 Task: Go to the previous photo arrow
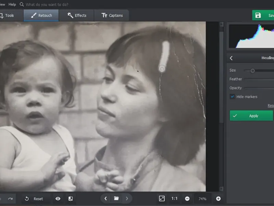[x=106, y=198]
